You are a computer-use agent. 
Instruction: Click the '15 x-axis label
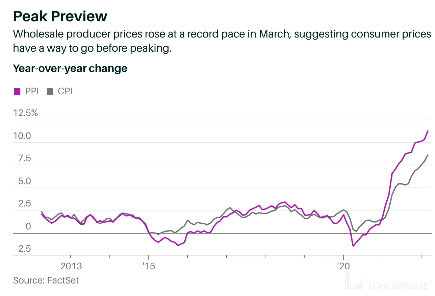click(148, 267)
